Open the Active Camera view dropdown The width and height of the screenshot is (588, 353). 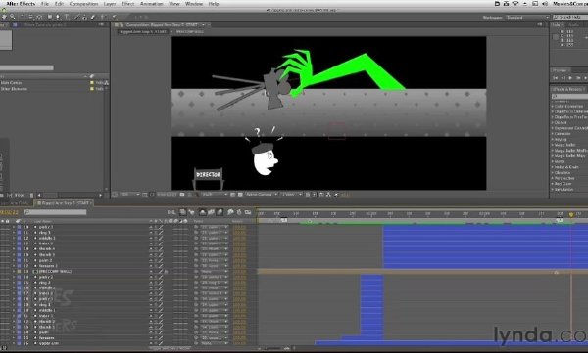tap(262, 195)
